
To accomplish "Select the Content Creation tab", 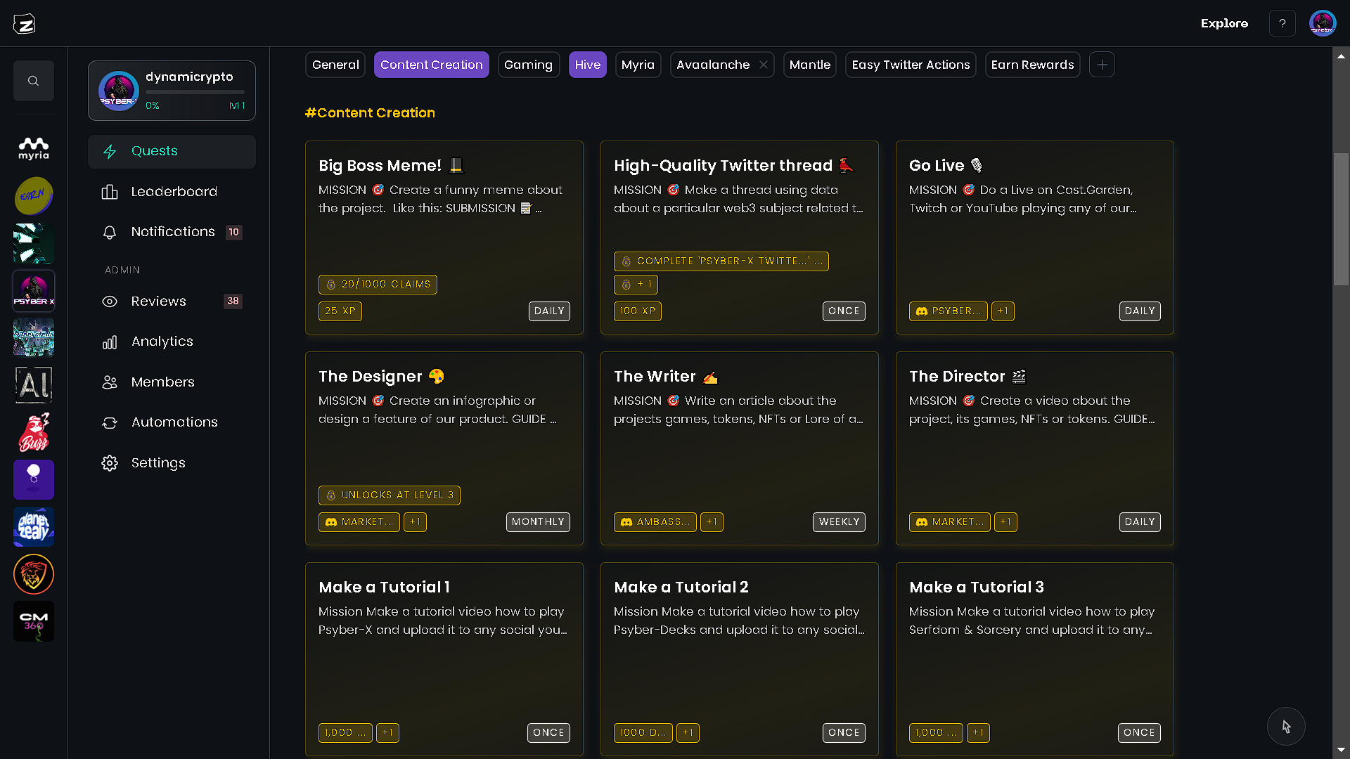I will click(431, 65).
